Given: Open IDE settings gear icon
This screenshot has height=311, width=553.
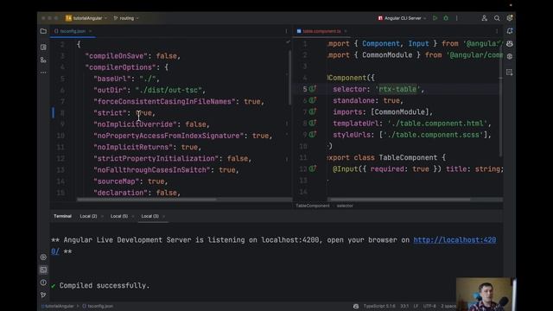Looking at the screenshot, I should 510,18.
